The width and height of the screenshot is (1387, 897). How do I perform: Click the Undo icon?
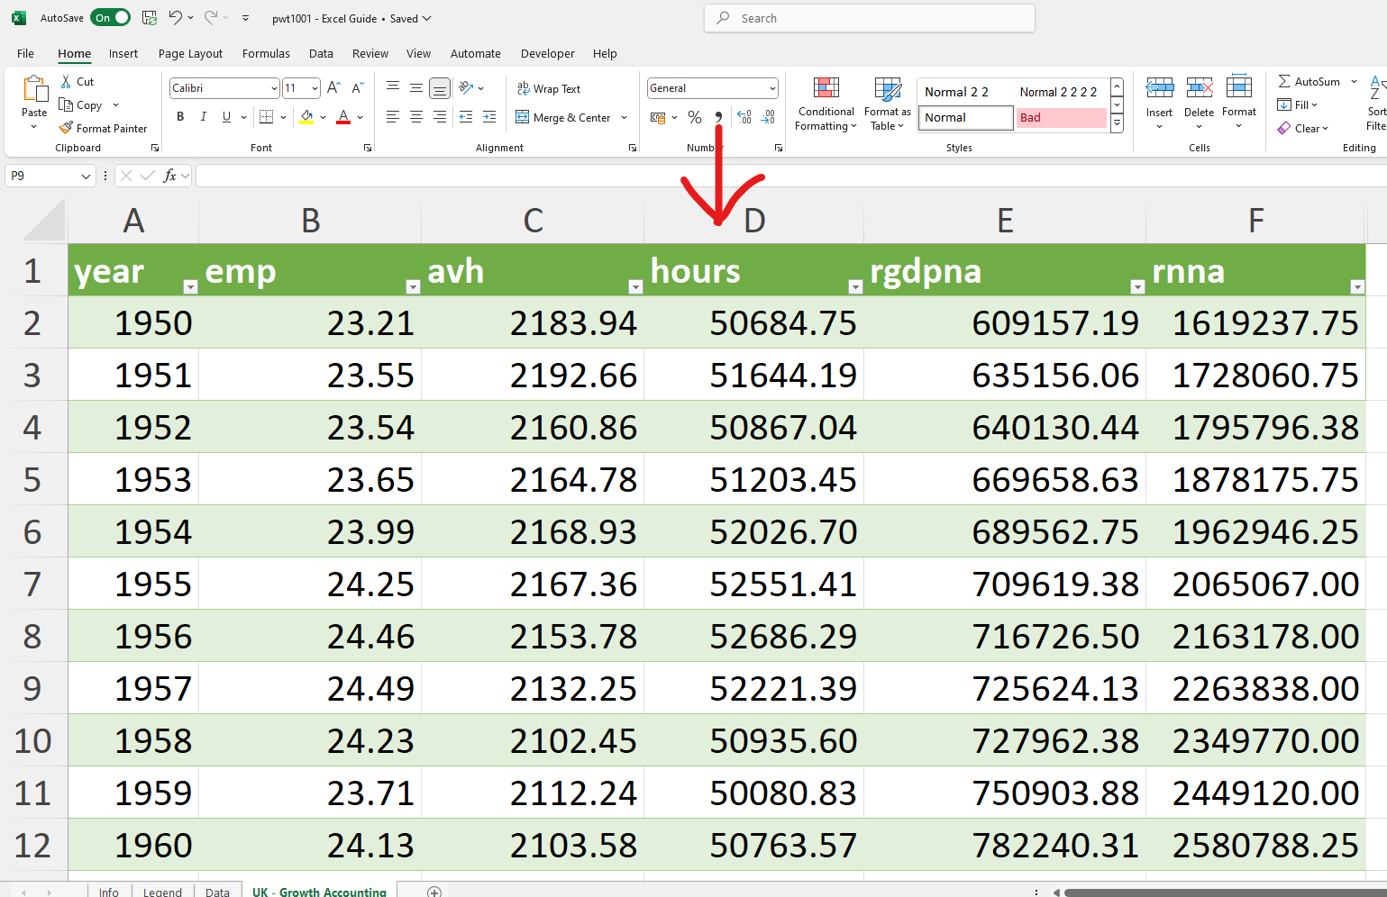pos(176,18)
